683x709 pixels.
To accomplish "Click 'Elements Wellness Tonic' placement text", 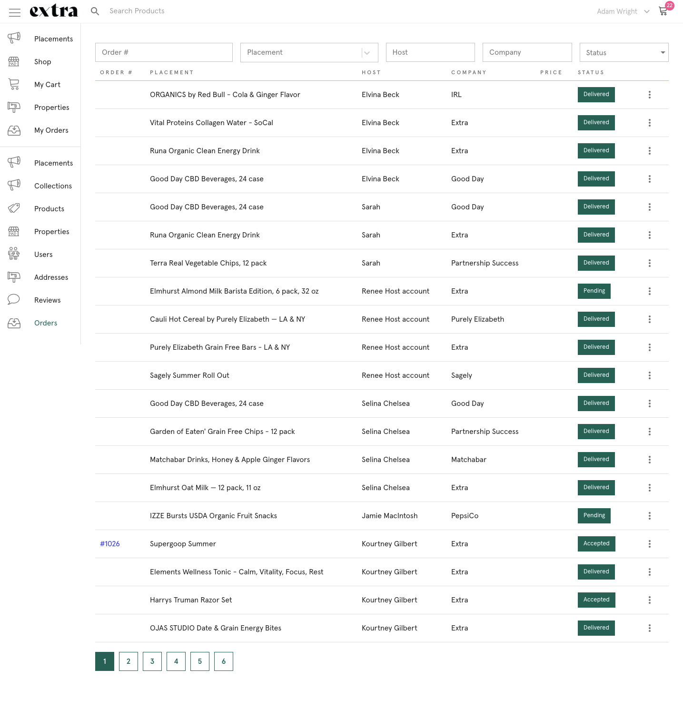I will tap(237, 572).
